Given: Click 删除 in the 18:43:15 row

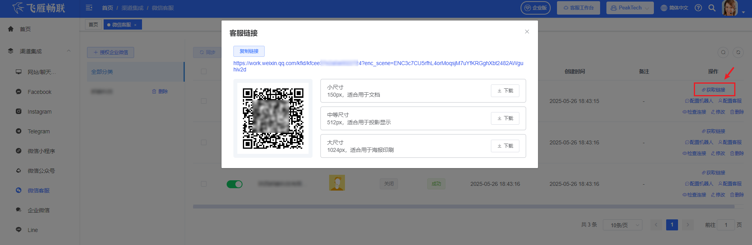Looking at the screenshot, I should click(737, 112).
